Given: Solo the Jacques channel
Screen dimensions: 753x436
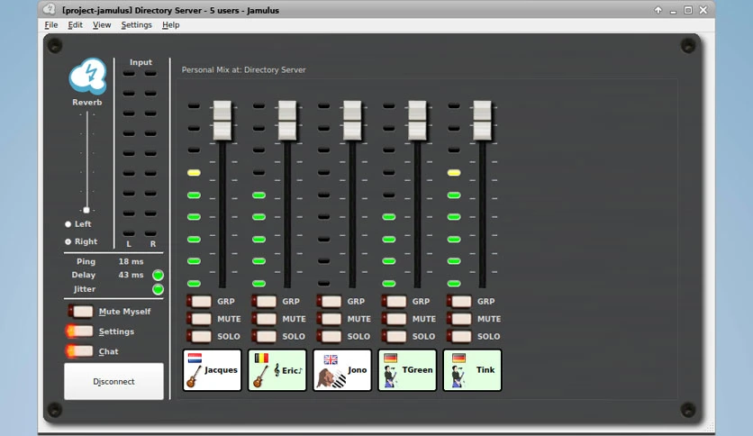Looking at the screenshot, I should click(199, 336).
